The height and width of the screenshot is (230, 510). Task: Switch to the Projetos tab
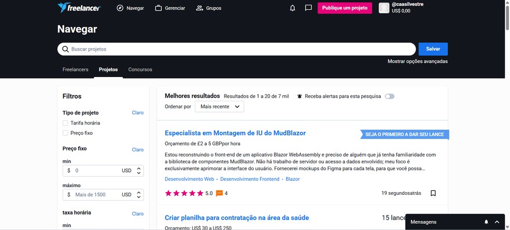pyautogui.click(x=108, y=69)
